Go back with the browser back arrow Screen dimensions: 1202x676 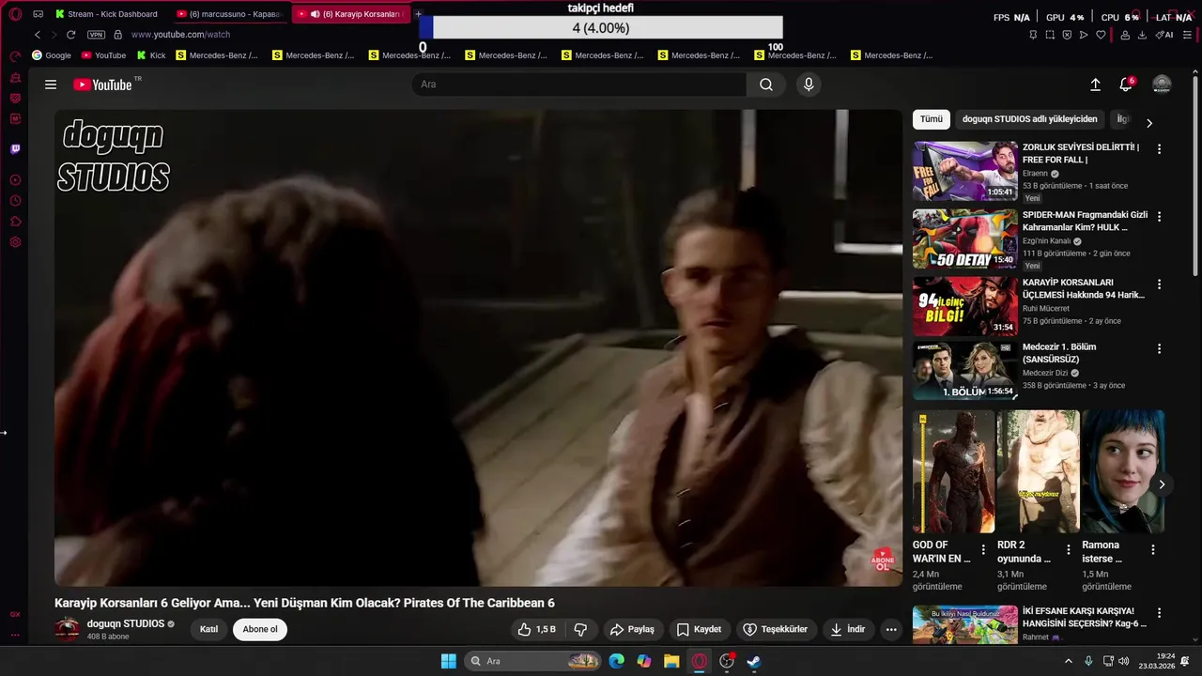point(38,35)
